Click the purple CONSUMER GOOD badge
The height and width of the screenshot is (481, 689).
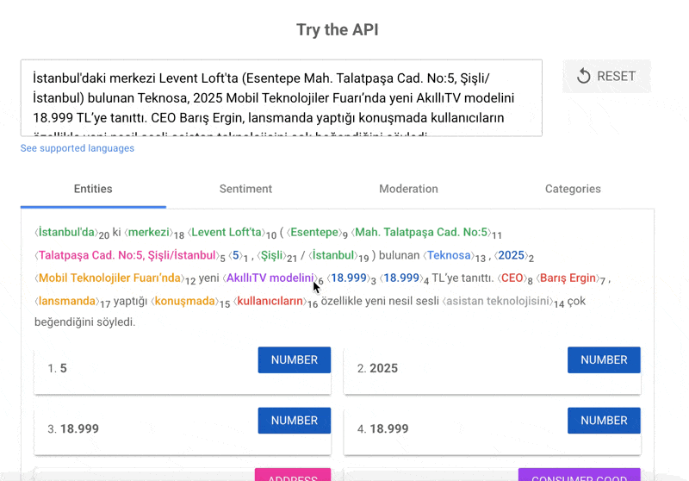(579, 475)
